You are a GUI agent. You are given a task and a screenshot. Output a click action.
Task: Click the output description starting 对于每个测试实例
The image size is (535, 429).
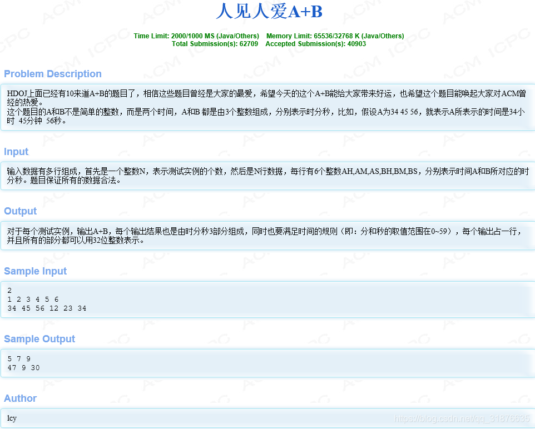(x=264, y=236)
